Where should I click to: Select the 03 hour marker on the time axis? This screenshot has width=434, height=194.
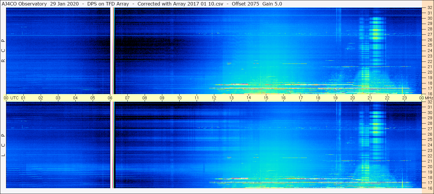(x=58, y=98)
